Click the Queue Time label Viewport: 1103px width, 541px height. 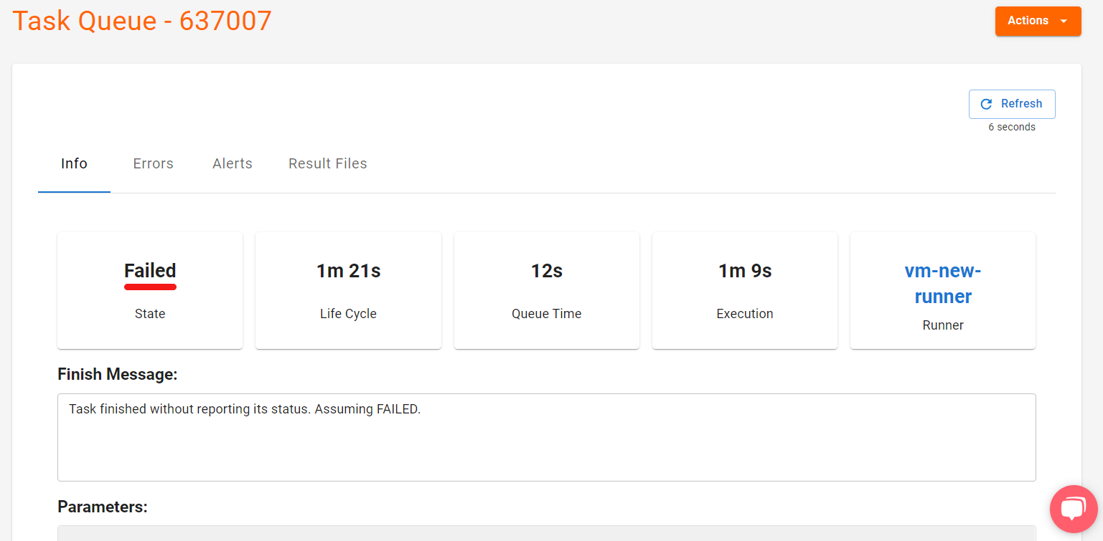tap(547, 314)
